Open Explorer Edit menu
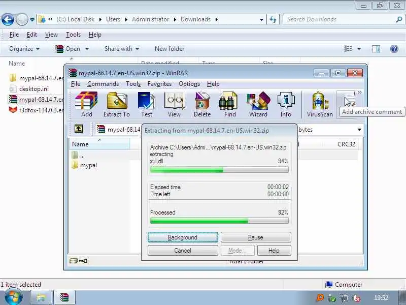 pos(32,35)
